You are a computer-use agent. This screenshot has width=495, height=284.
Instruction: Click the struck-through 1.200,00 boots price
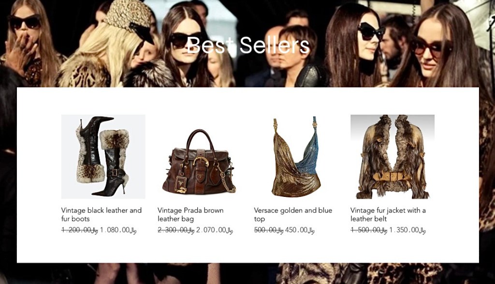(x=80, y=230)
